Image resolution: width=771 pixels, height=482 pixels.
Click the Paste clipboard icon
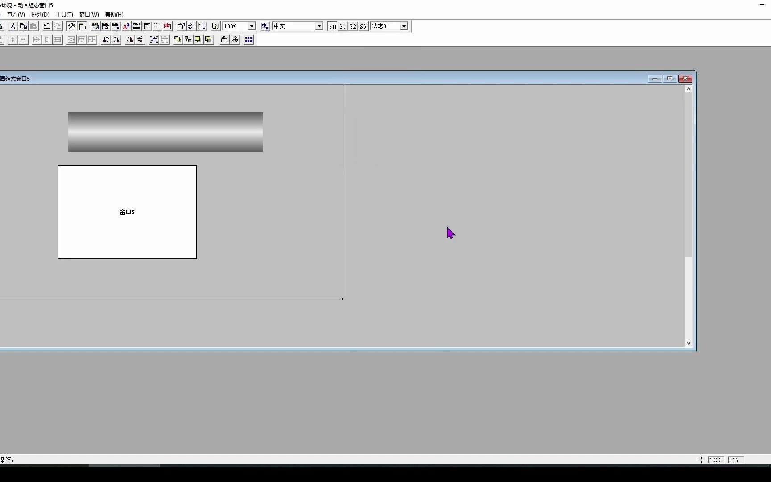33,26
